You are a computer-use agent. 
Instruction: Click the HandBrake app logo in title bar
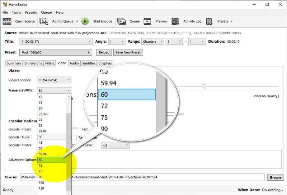coord(5,4)
